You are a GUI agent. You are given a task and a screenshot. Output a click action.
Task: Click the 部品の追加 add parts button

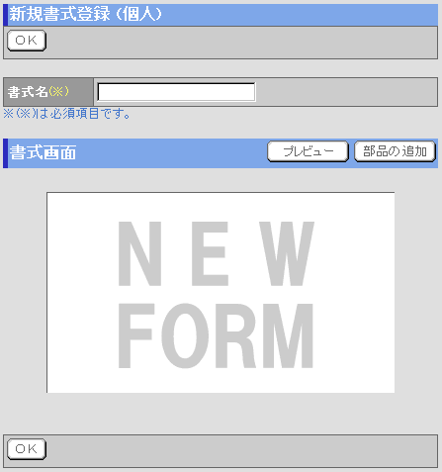coord(395,151)
